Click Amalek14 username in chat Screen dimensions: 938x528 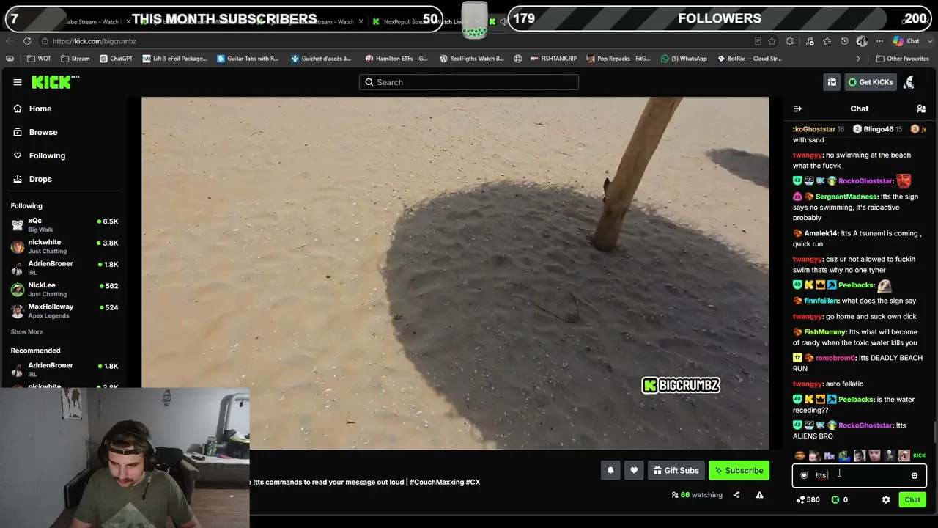click(x=821, y=233)
